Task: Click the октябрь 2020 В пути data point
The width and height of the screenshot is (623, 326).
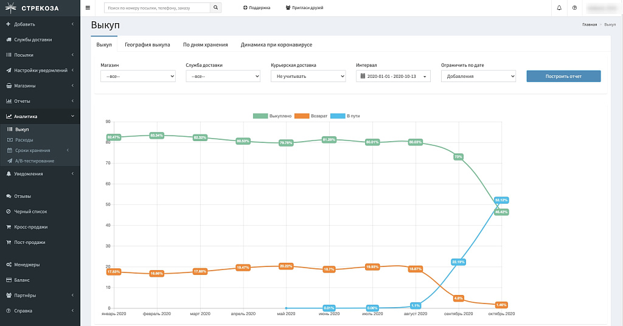Action: [x=501, y=200]
